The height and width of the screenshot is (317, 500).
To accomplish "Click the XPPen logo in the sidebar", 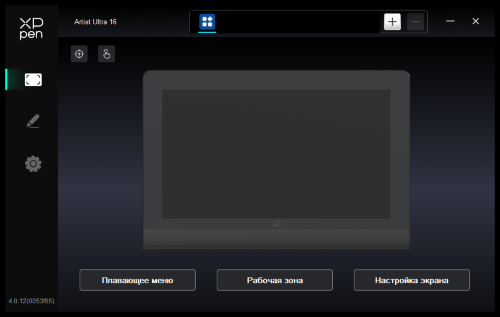I will (x=31, y=29).
